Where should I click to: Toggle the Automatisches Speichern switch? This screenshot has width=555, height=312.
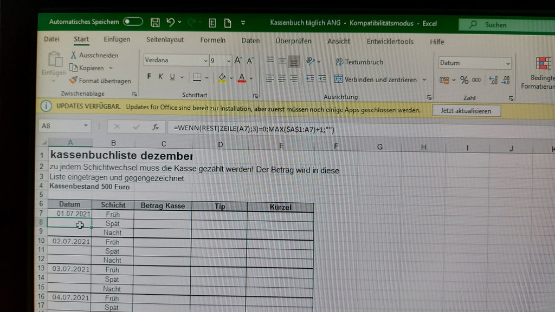[133, 22]
